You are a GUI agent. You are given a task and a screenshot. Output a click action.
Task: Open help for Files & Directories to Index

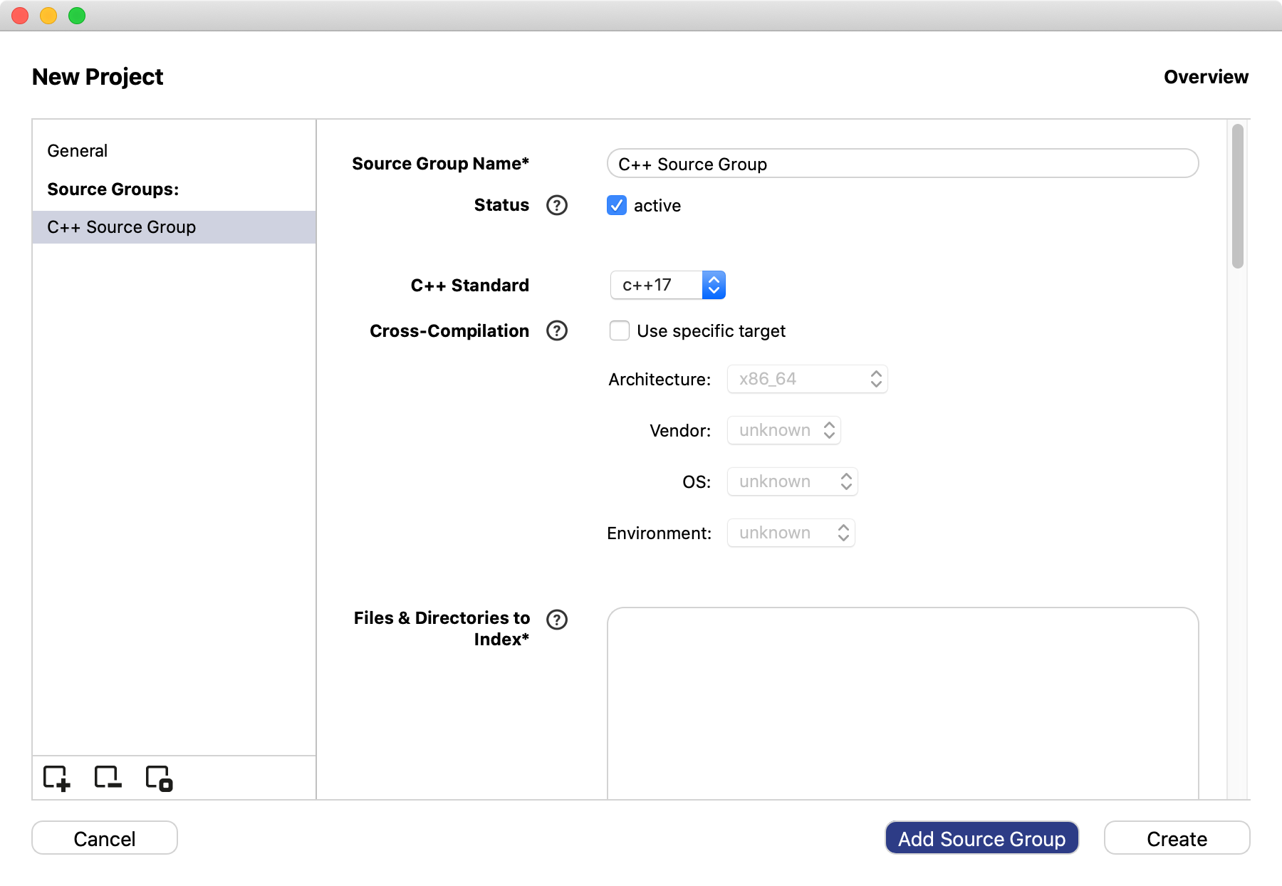tap(556, 620)
